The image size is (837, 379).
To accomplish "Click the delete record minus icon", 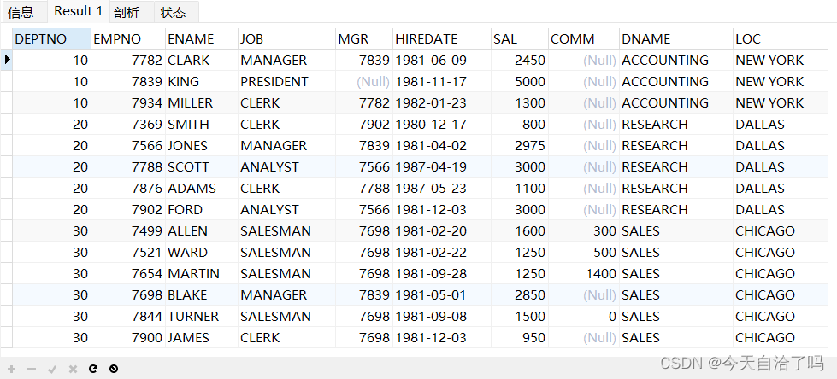I will (x=32, y=369).
